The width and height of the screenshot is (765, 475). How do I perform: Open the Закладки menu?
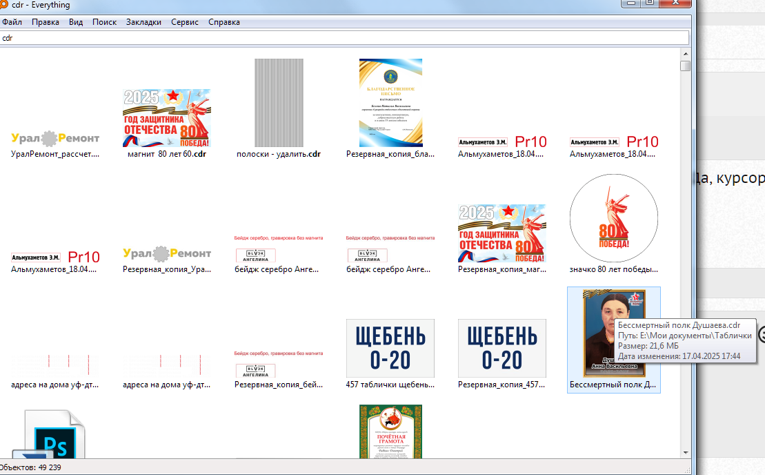143,22
